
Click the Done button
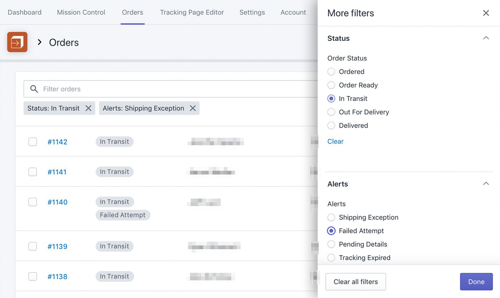click(476, 281)
